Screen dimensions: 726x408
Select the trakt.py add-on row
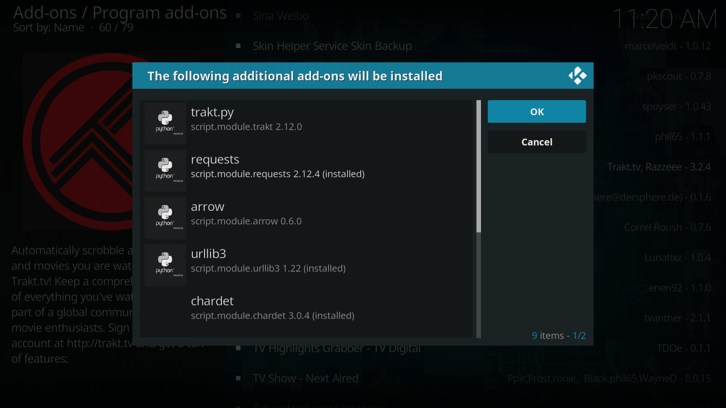tap(306, 123)
